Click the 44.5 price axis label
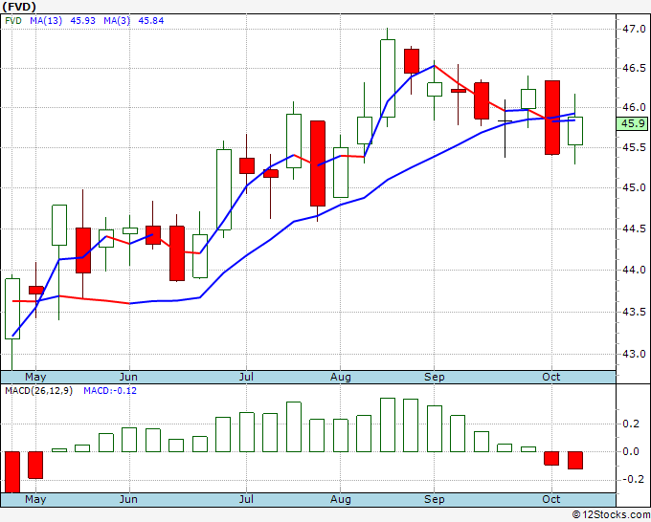Image resolution: width=651 pixels, height=522 pixels. point(634,228)
